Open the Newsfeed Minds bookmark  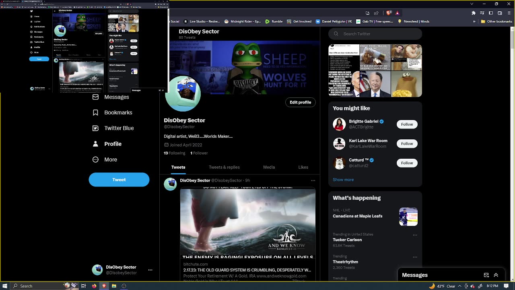414,21
